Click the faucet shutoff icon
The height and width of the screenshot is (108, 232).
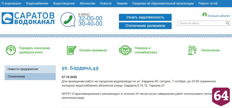coord(192,50)
